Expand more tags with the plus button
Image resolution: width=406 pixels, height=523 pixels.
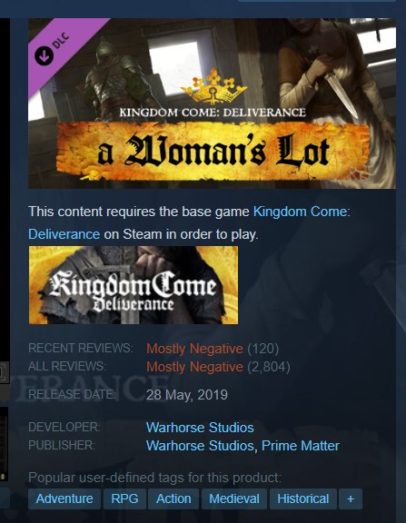click(351, 499)
